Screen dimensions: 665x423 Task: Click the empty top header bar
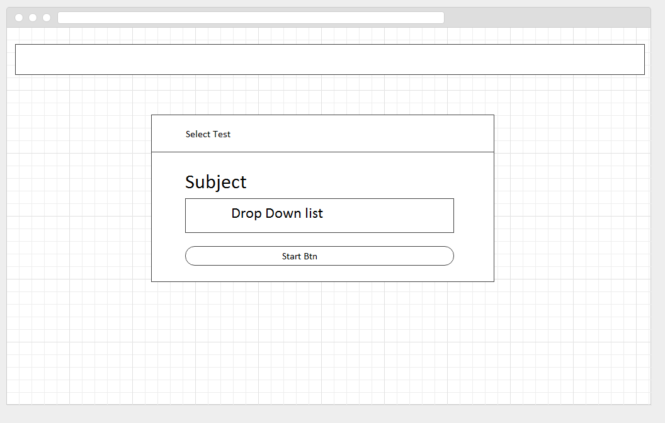(x=329, y=59)
